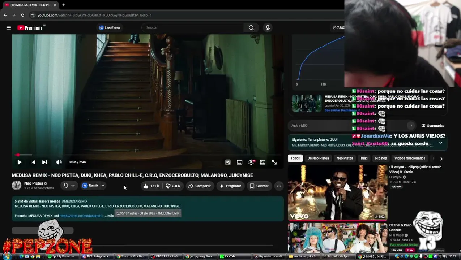
Task: Open the player settings gear
Action: tap(251, 162)
